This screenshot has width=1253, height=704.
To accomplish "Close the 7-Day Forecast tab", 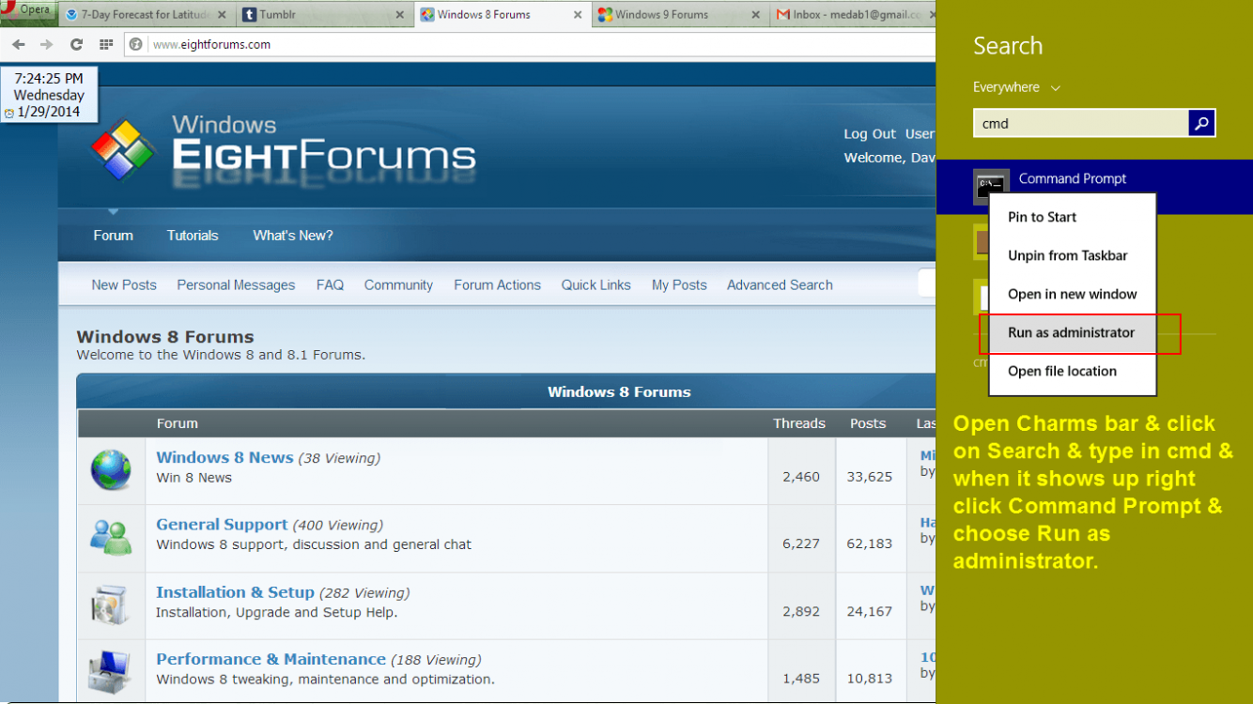I will tap(222, 15).
